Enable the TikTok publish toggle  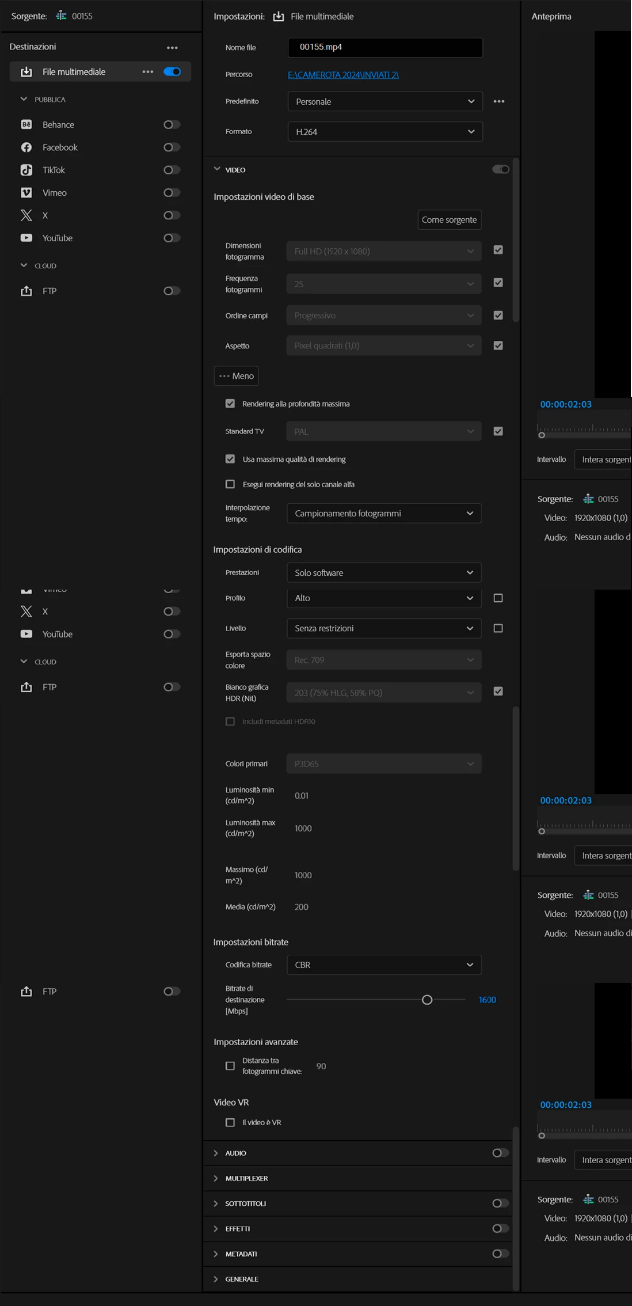tap(172, 170)
